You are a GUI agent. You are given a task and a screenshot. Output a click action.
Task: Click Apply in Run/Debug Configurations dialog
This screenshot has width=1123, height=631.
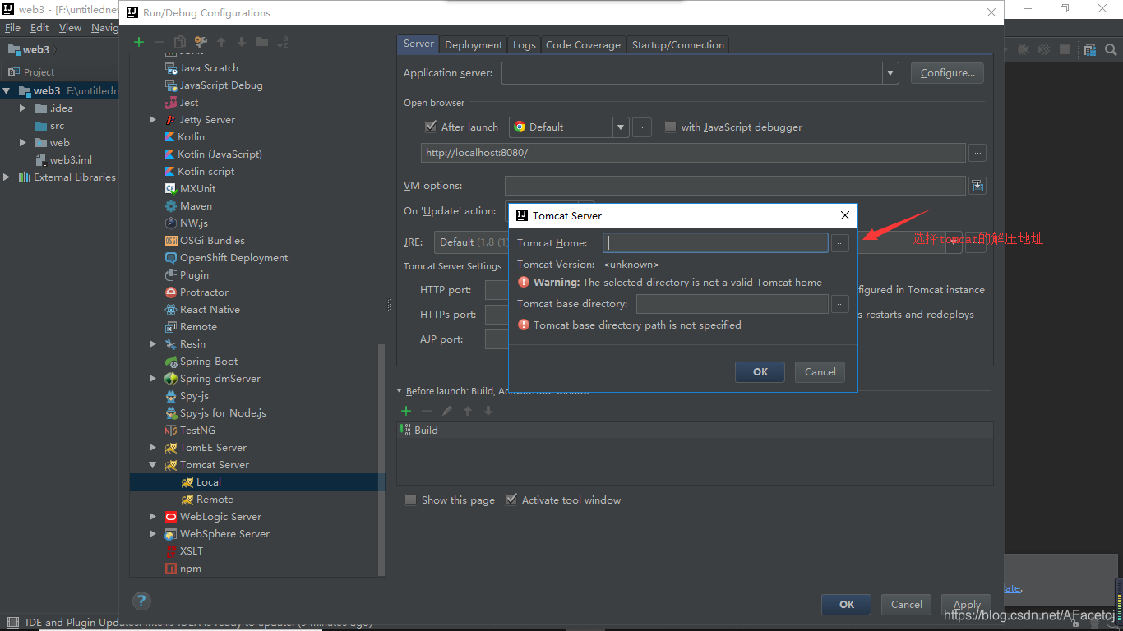pos(967,605)
